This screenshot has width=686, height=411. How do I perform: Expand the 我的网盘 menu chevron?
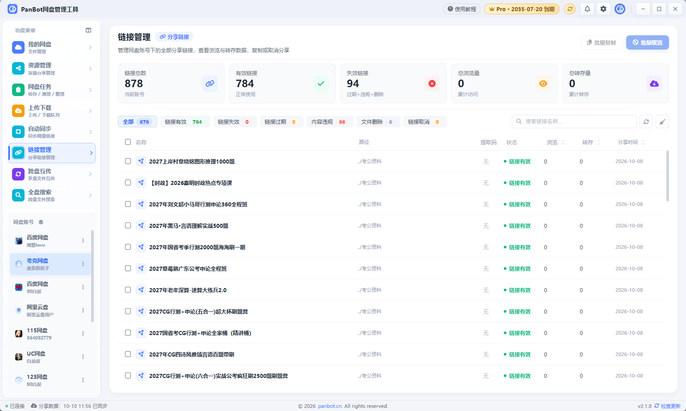point(91,47)
